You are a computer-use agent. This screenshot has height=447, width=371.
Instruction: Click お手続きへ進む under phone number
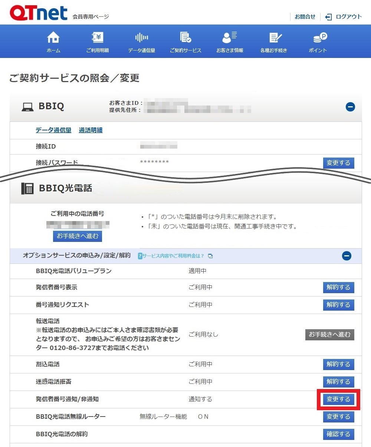(77, 236)
